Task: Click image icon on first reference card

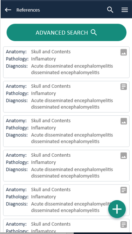Action: pyautogui.click(x=124, y=52)
